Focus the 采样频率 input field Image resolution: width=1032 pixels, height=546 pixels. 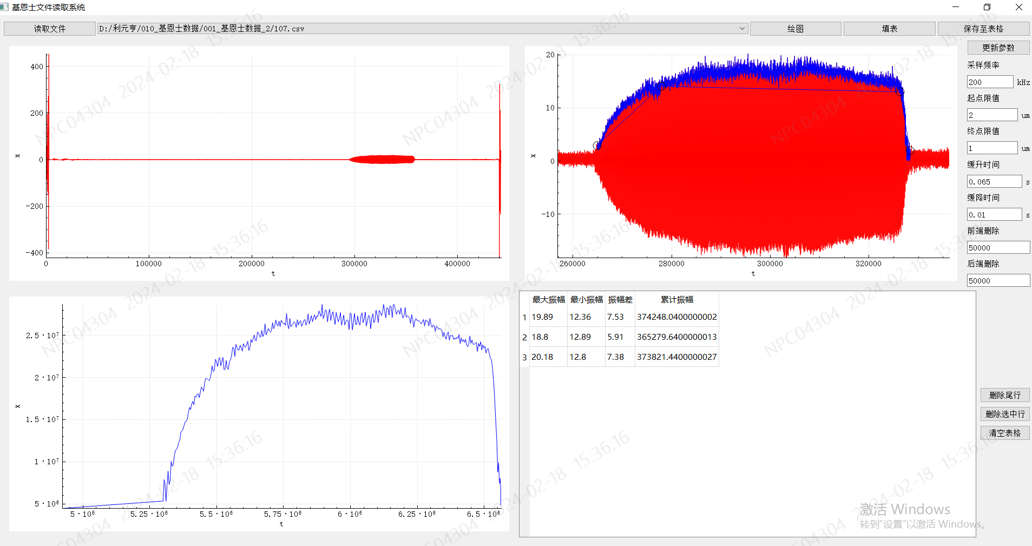tap(989, 82)
